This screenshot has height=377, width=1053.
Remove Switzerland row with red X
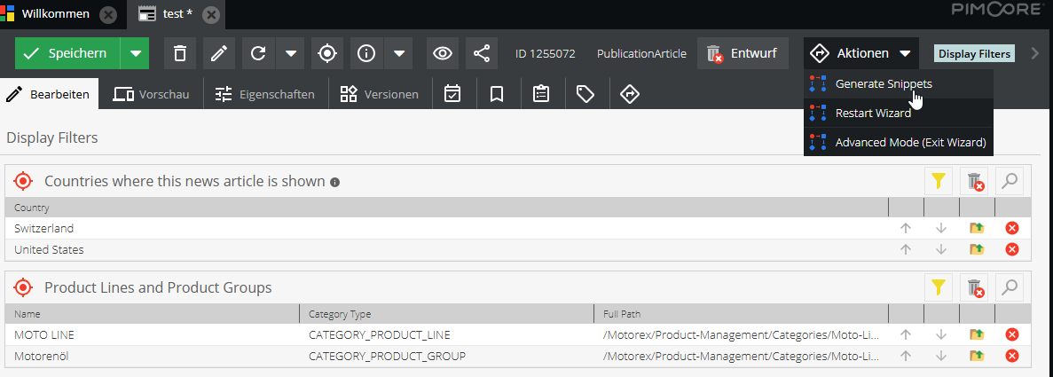tap(1011, 229)
